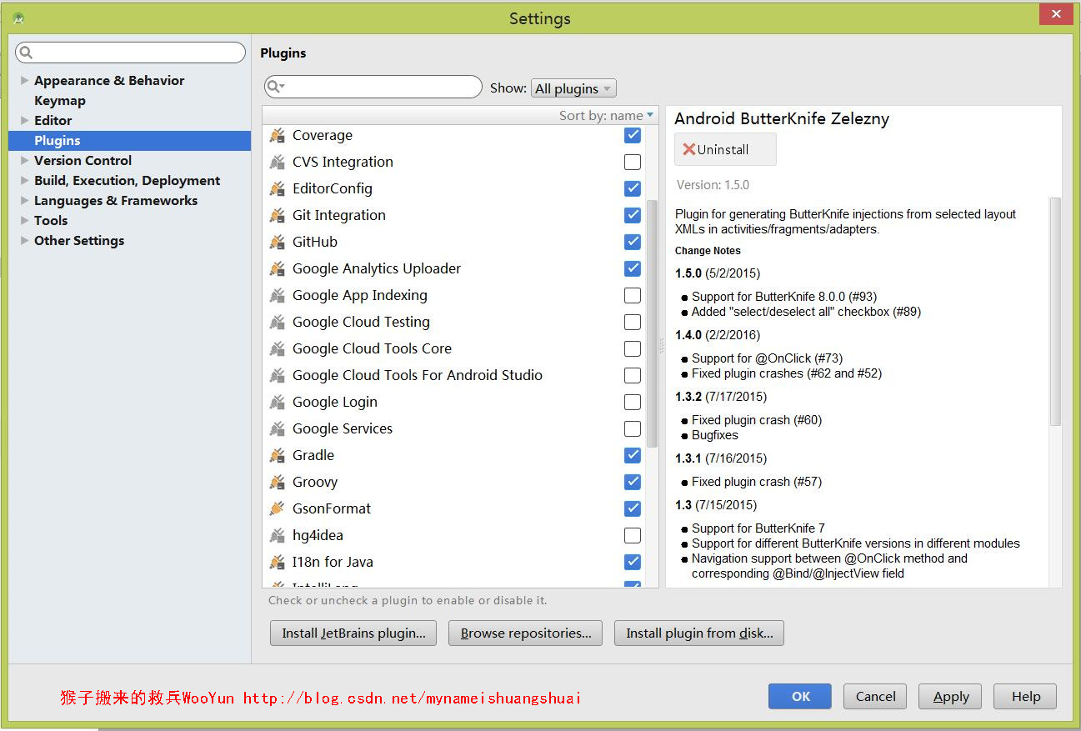Screen dimensions: 1081x731
Task: Expand the Version Control node
Action: point(24,161)
